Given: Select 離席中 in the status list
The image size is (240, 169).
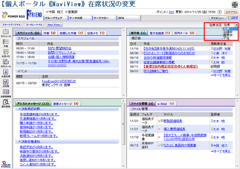Looking at the screenshot, I should click(x=230, y=35).
